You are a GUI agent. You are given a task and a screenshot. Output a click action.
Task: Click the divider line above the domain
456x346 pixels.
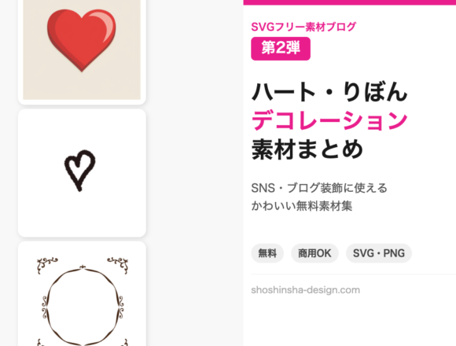tap(353, 274)
